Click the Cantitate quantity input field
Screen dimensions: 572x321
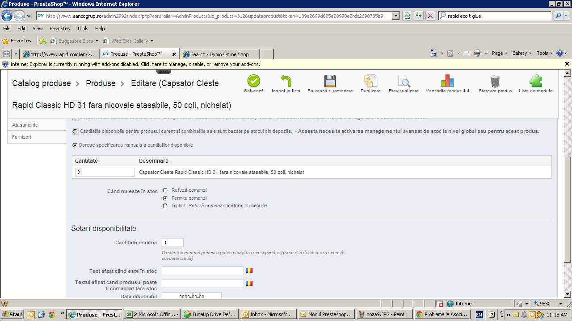[x=105, y=172]
